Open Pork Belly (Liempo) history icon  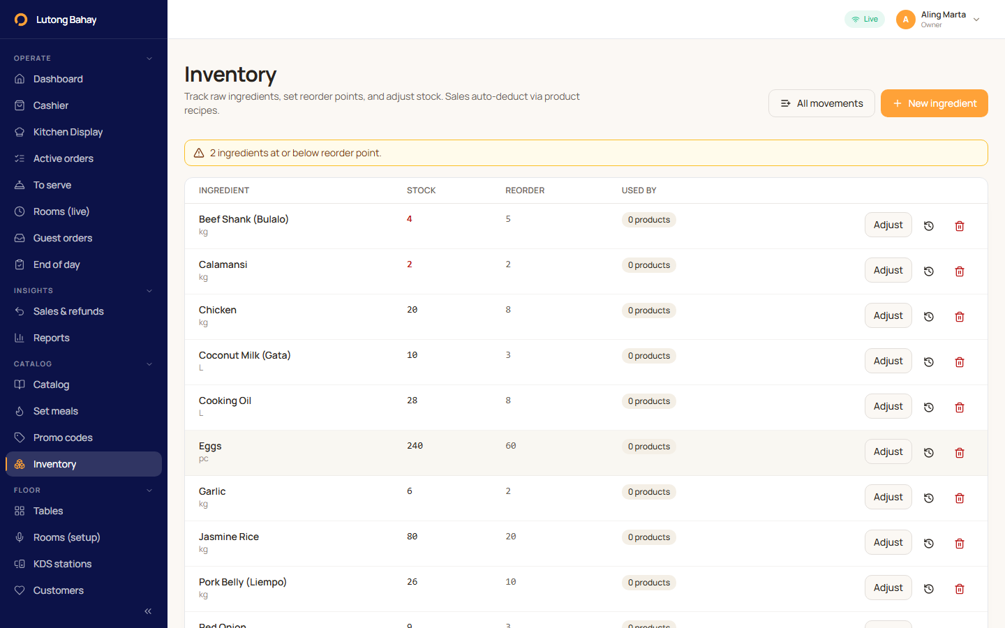[x=929, y=589]
